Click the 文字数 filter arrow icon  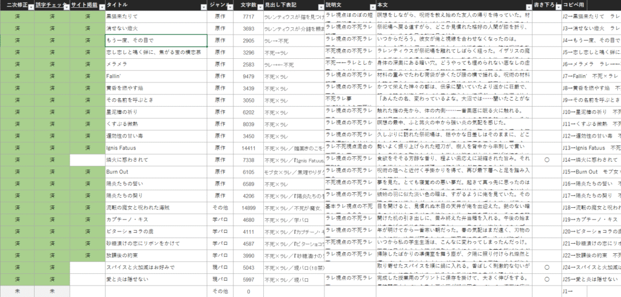point(260,6)
